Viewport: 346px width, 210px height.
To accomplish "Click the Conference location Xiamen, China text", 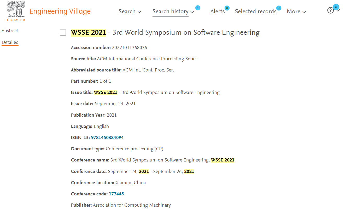I will [131, 183].
